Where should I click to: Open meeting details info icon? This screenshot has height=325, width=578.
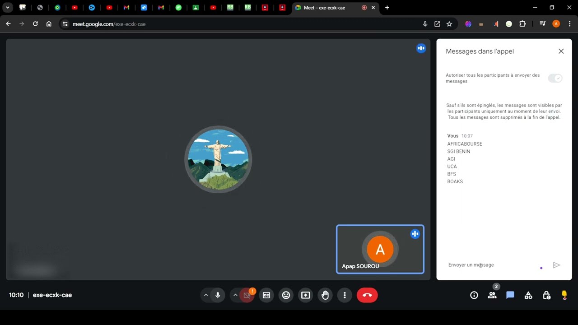(474, 295)
